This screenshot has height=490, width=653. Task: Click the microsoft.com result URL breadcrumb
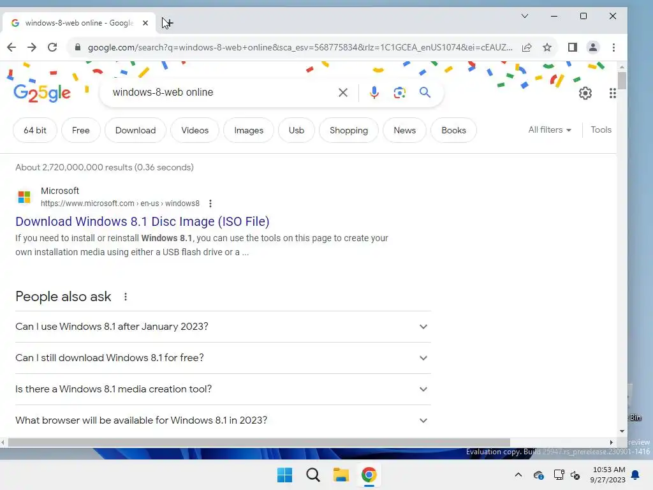(x=120, y=204)
